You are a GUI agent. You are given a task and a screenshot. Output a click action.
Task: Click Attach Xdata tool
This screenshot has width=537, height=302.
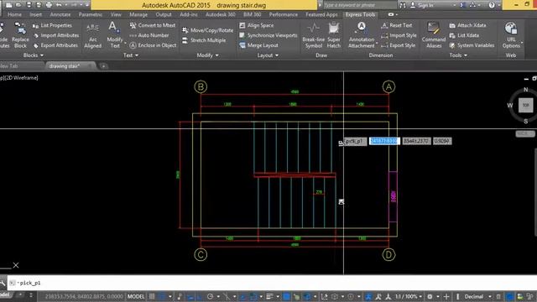tap(467, 25)
